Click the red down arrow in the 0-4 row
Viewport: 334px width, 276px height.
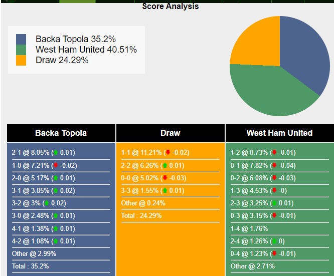(x=274, y=253)
